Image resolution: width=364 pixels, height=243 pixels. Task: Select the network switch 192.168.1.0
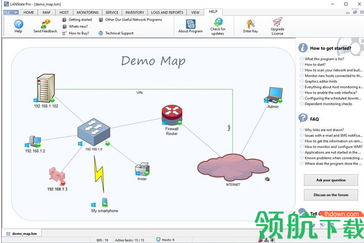point(94,132)
